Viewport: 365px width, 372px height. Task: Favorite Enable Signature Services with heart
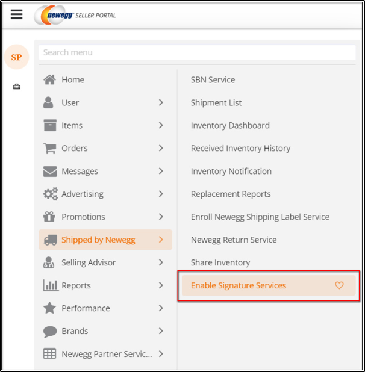coord(339,285)
